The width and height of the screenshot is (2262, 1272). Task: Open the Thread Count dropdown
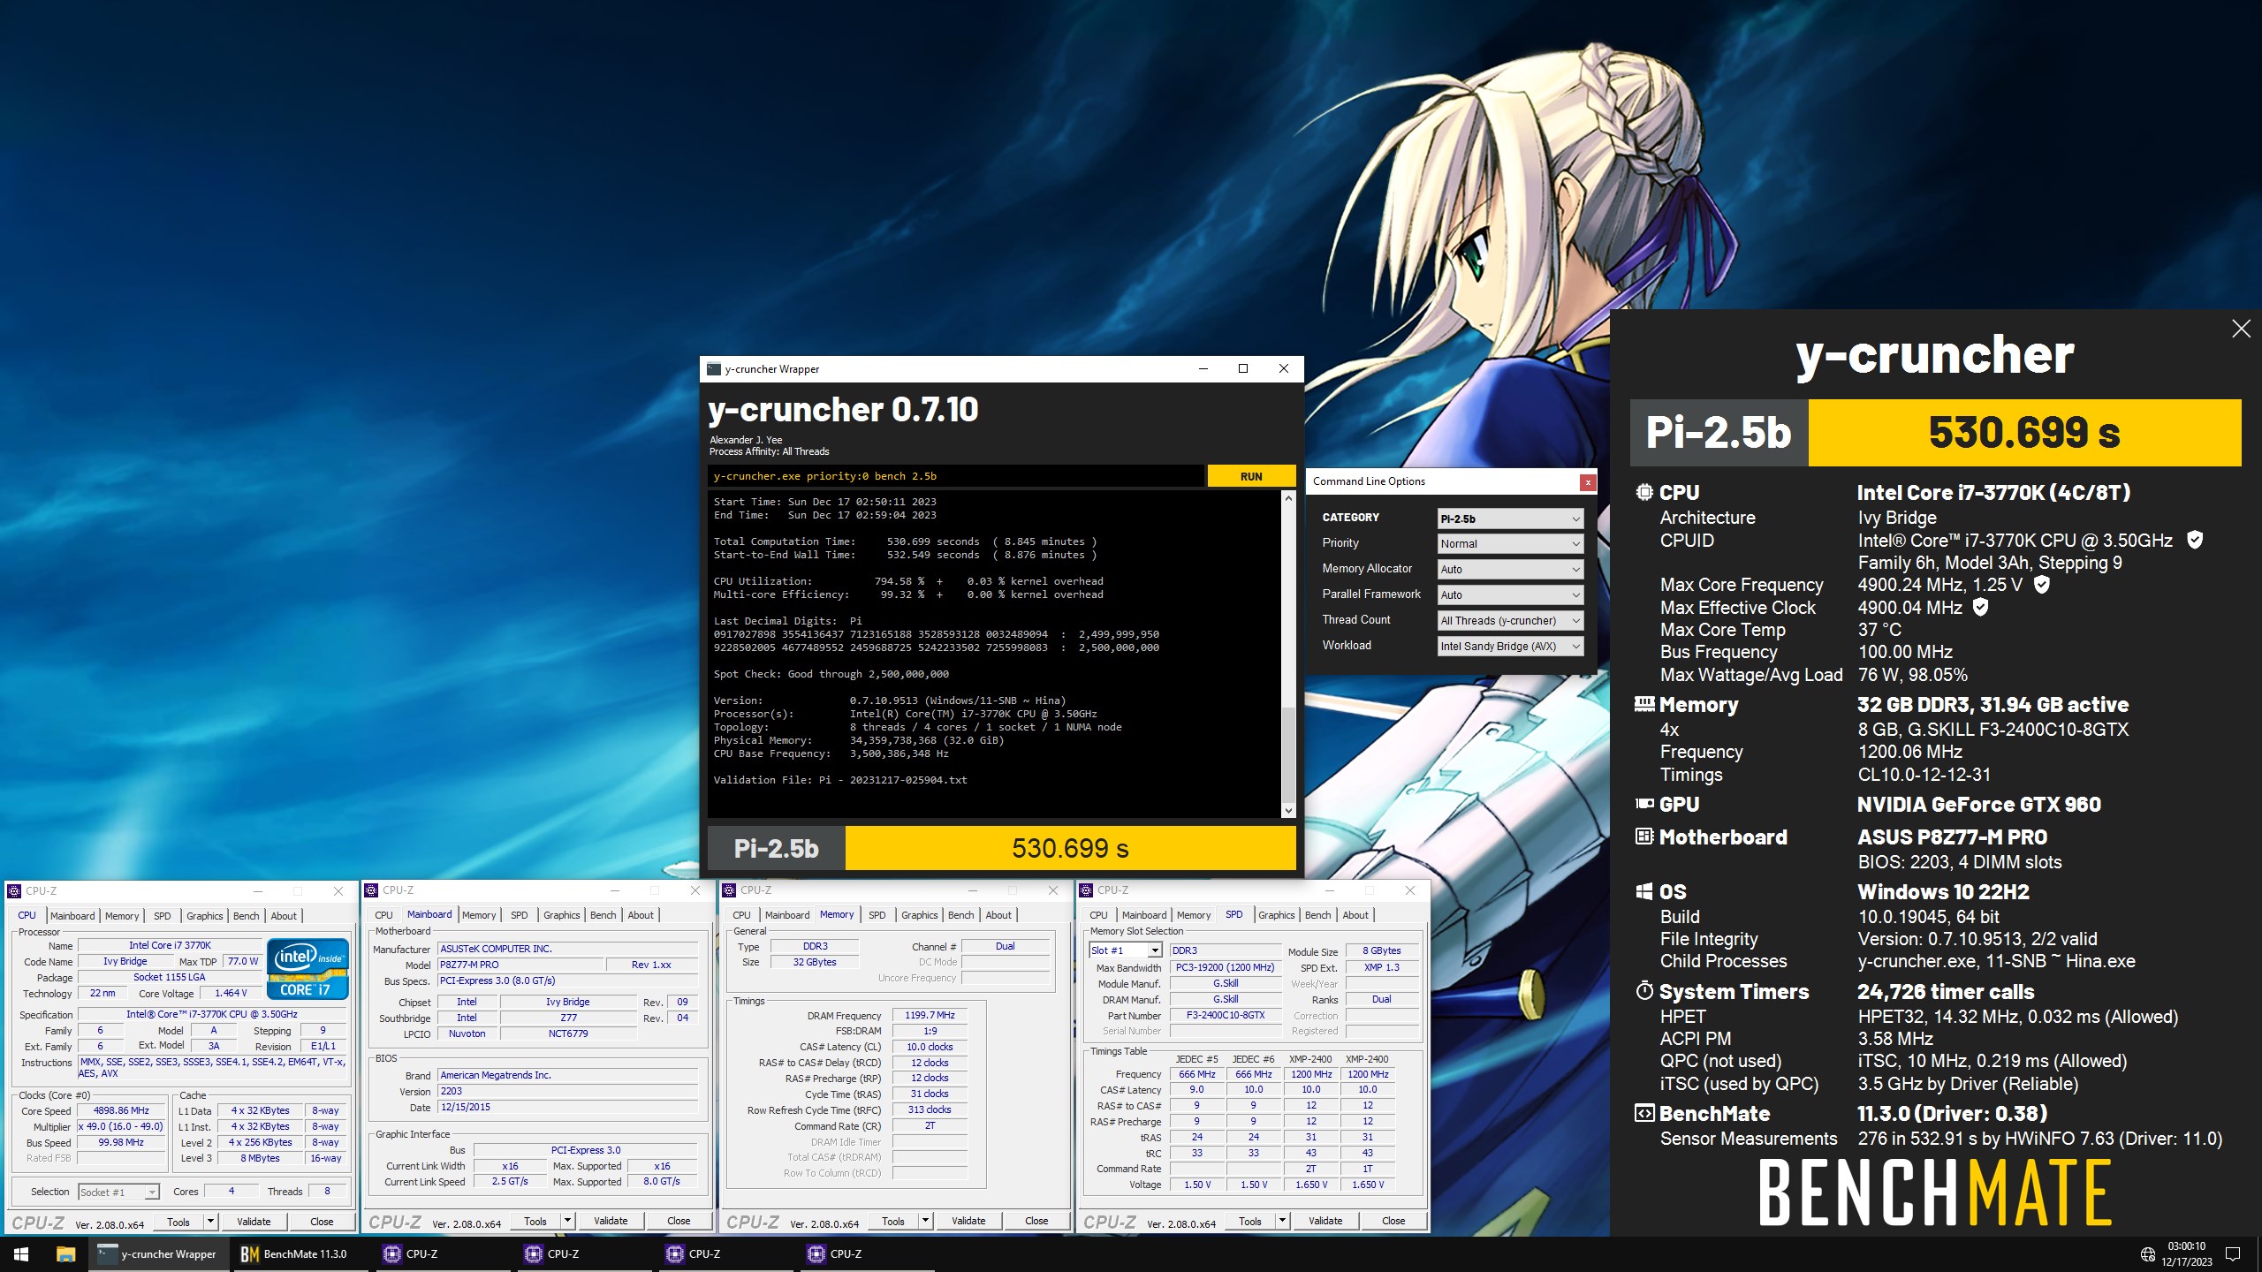[1510, 621]
